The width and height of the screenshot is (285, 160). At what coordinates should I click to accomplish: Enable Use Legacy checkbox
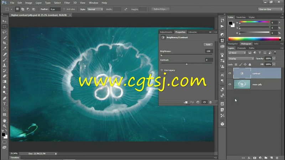tap(162, 70)
